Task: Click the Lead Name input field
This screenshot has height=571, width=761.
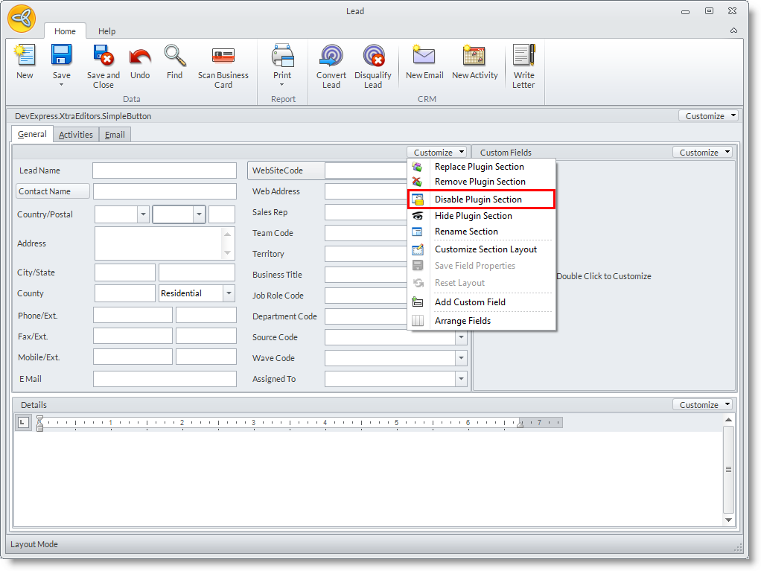Action: (164, 170)
